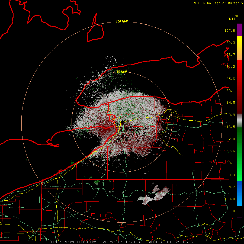This screenshot has width=244, height=244.
Task: Click the "61.2" scale value
Action: (231, 67)
